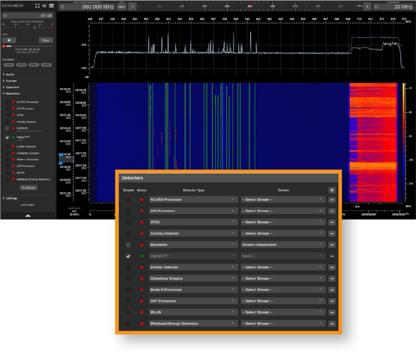This screenshot has height=358, width=416.
Task: Decrease tuner frequency with the minus button
Action: 133,6
